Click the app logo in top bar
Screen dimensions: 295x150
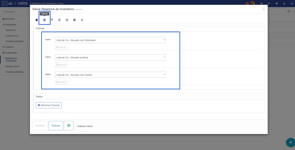[4, 3]
